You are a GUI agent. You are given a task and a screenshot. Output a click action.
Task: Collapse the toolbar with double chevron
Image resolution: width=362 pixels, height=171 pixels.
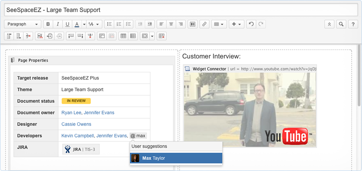tap(329, 24)
